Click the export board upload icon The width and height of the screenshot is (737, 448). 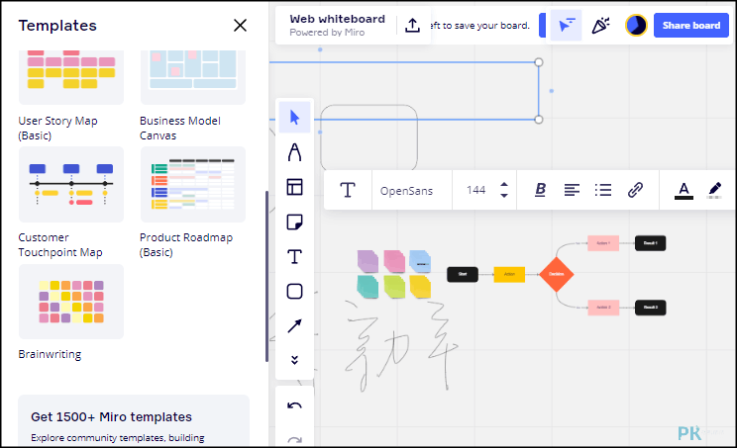pyautogui.click(x=412, y=26)
